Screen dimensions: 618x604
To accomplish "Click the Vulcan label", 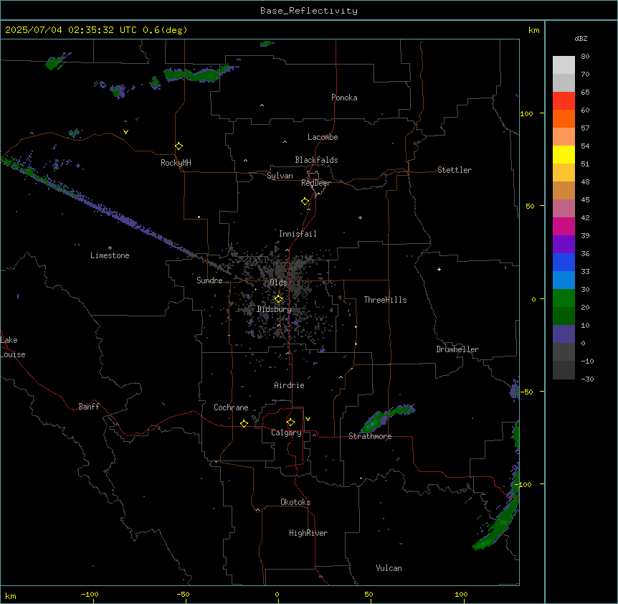I will [389, 568].
